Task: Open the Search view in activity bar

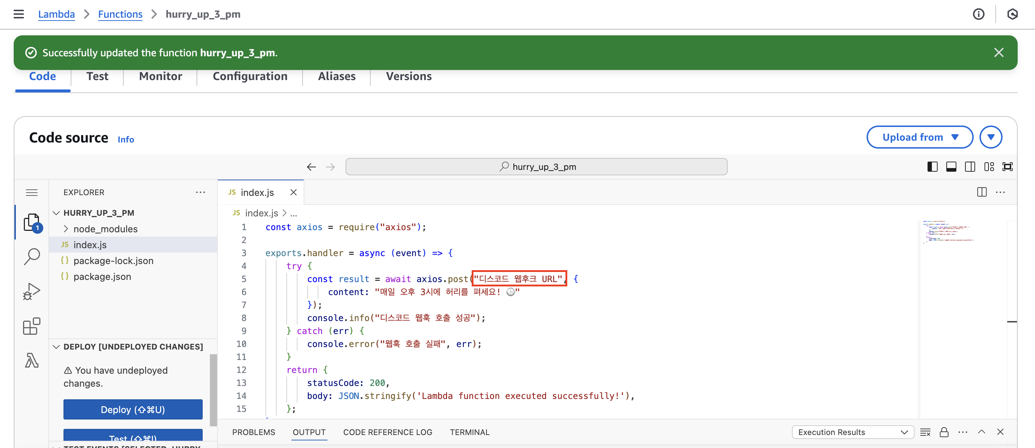Action: [32, 256]
